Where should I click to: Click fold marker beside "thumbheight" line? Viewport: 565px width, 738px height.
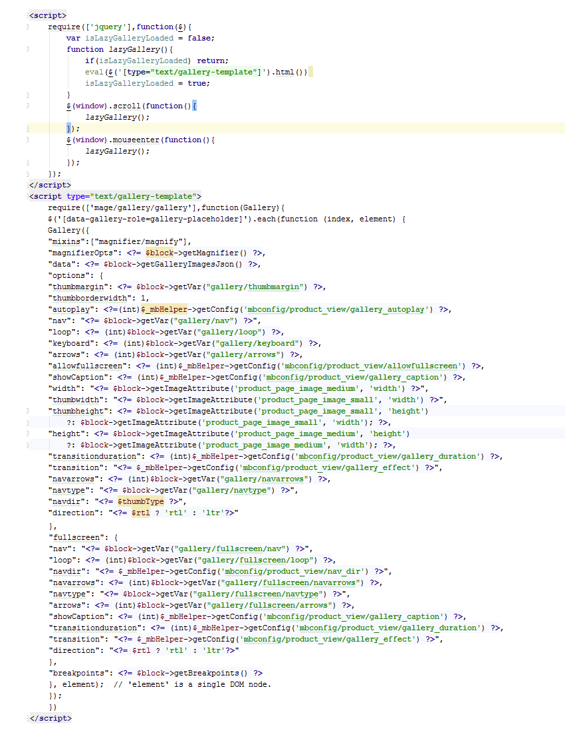pos(27,411)
